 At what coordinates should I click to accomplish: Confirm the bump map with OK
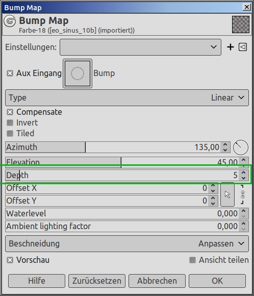point(217,281)
